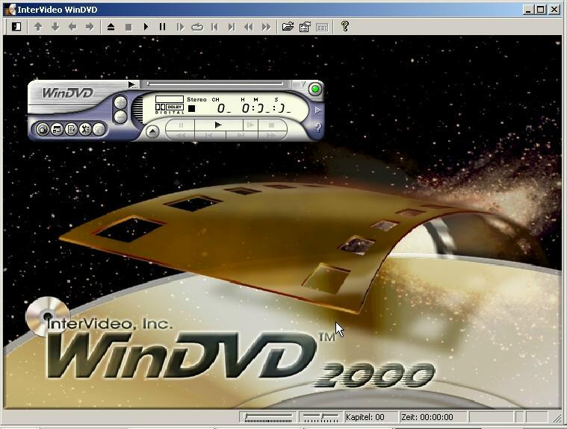Click the up arrow navigation icon
Image resolution: width=567 pixels, height=429 pixels.
pyautogui.click(x=38, y=26)
